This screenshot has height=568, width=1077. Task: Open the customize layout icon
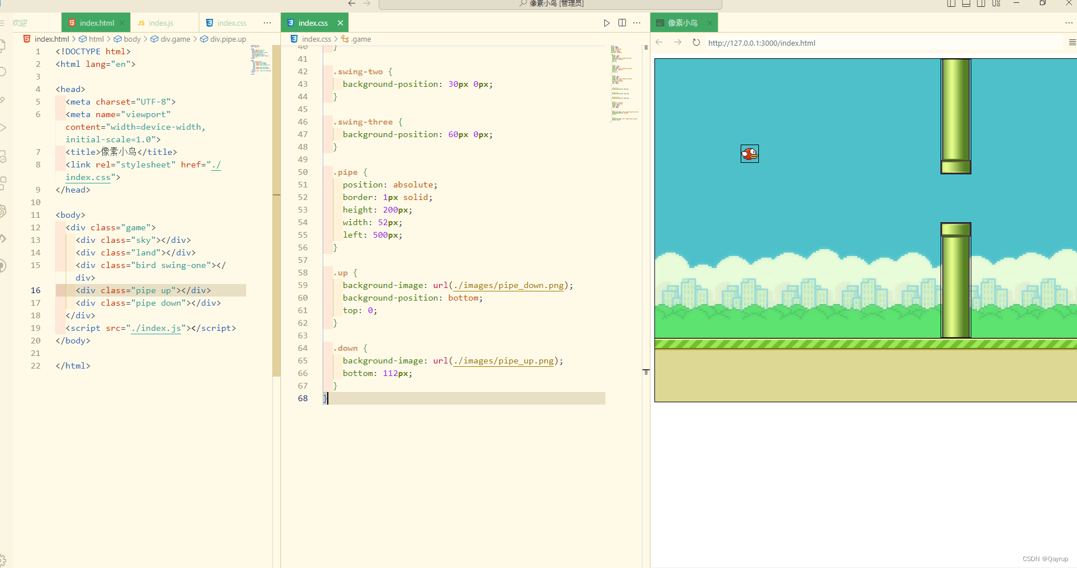pos(996,3)
